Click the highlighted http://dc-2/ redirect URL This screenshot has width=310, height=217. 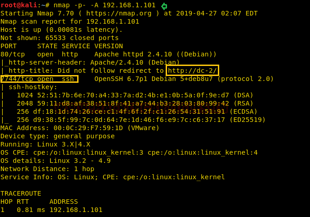(x=192, y=71)
